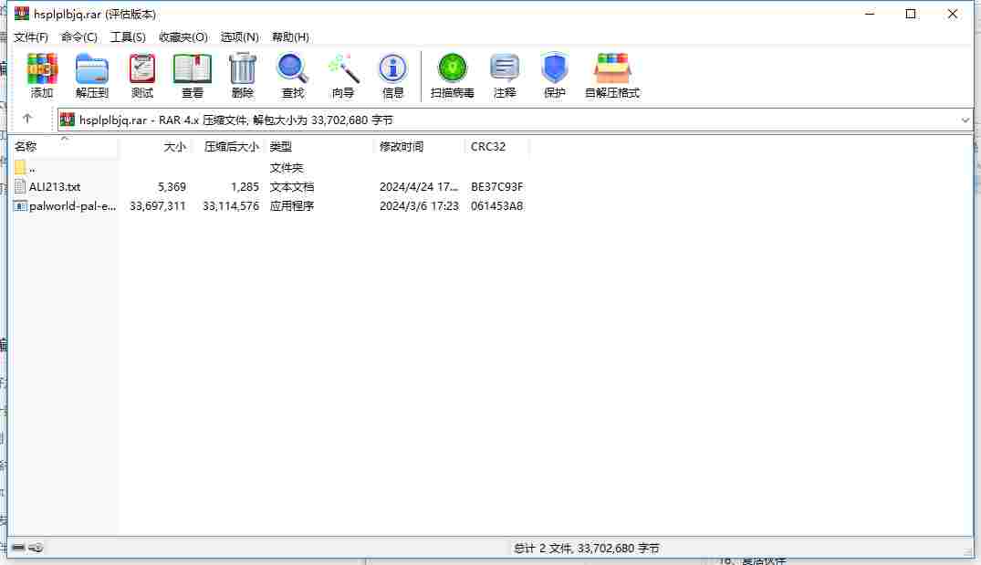Image resolution: width=981 pixels, height=565 pixels.
Task: Click the parent folder '..' icon
Action: (x=20, y=167)
